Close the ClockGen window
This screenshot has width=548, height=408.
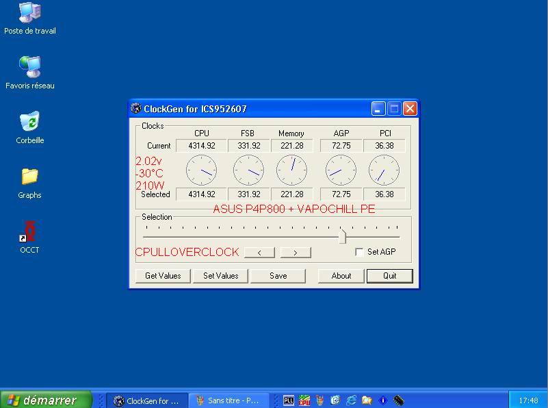click(x=410, y=109)
